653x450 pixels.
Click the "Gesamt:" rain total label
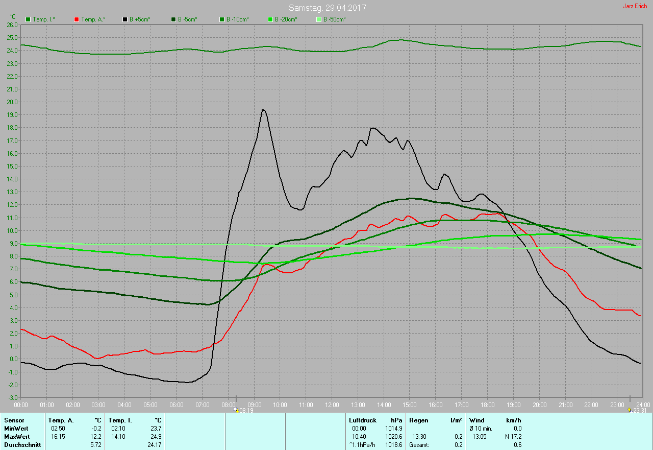[x=419, y=445]
